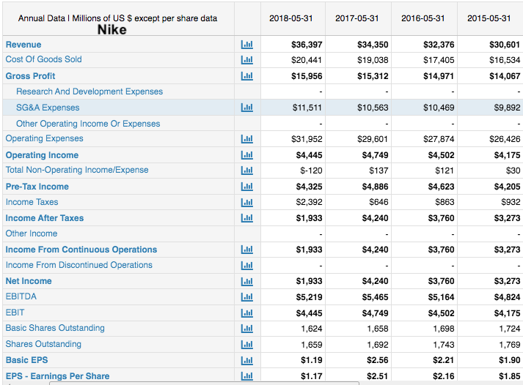Open the Income After Taxes link
Image resolution: width=523 pixels, height=385 pixels.
tap(45, 218)
